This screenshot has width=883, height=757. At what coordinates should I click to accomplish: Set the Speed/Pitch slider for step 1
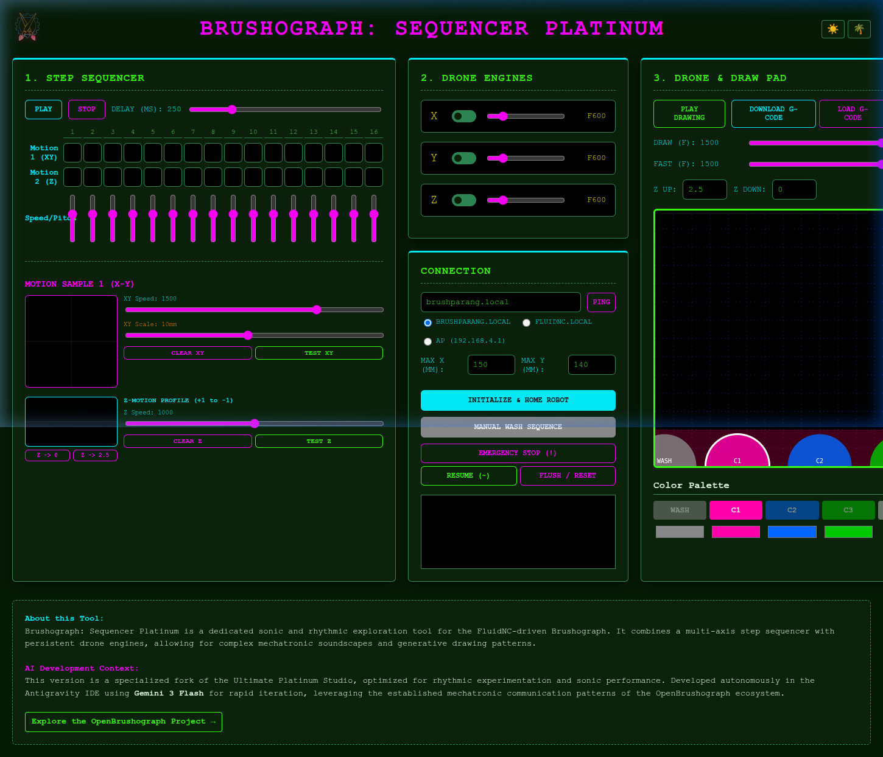[72, 218]
